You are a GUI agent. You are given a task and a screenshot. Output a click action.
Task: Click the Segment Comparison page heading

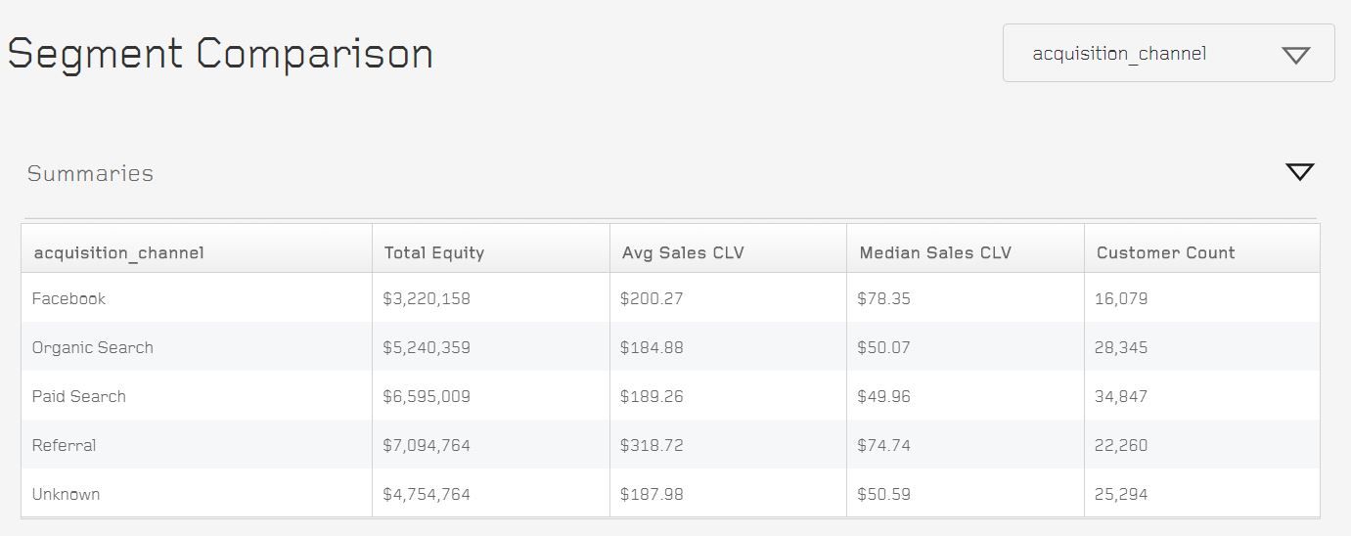pyautogui.click(x=220, y=53)
